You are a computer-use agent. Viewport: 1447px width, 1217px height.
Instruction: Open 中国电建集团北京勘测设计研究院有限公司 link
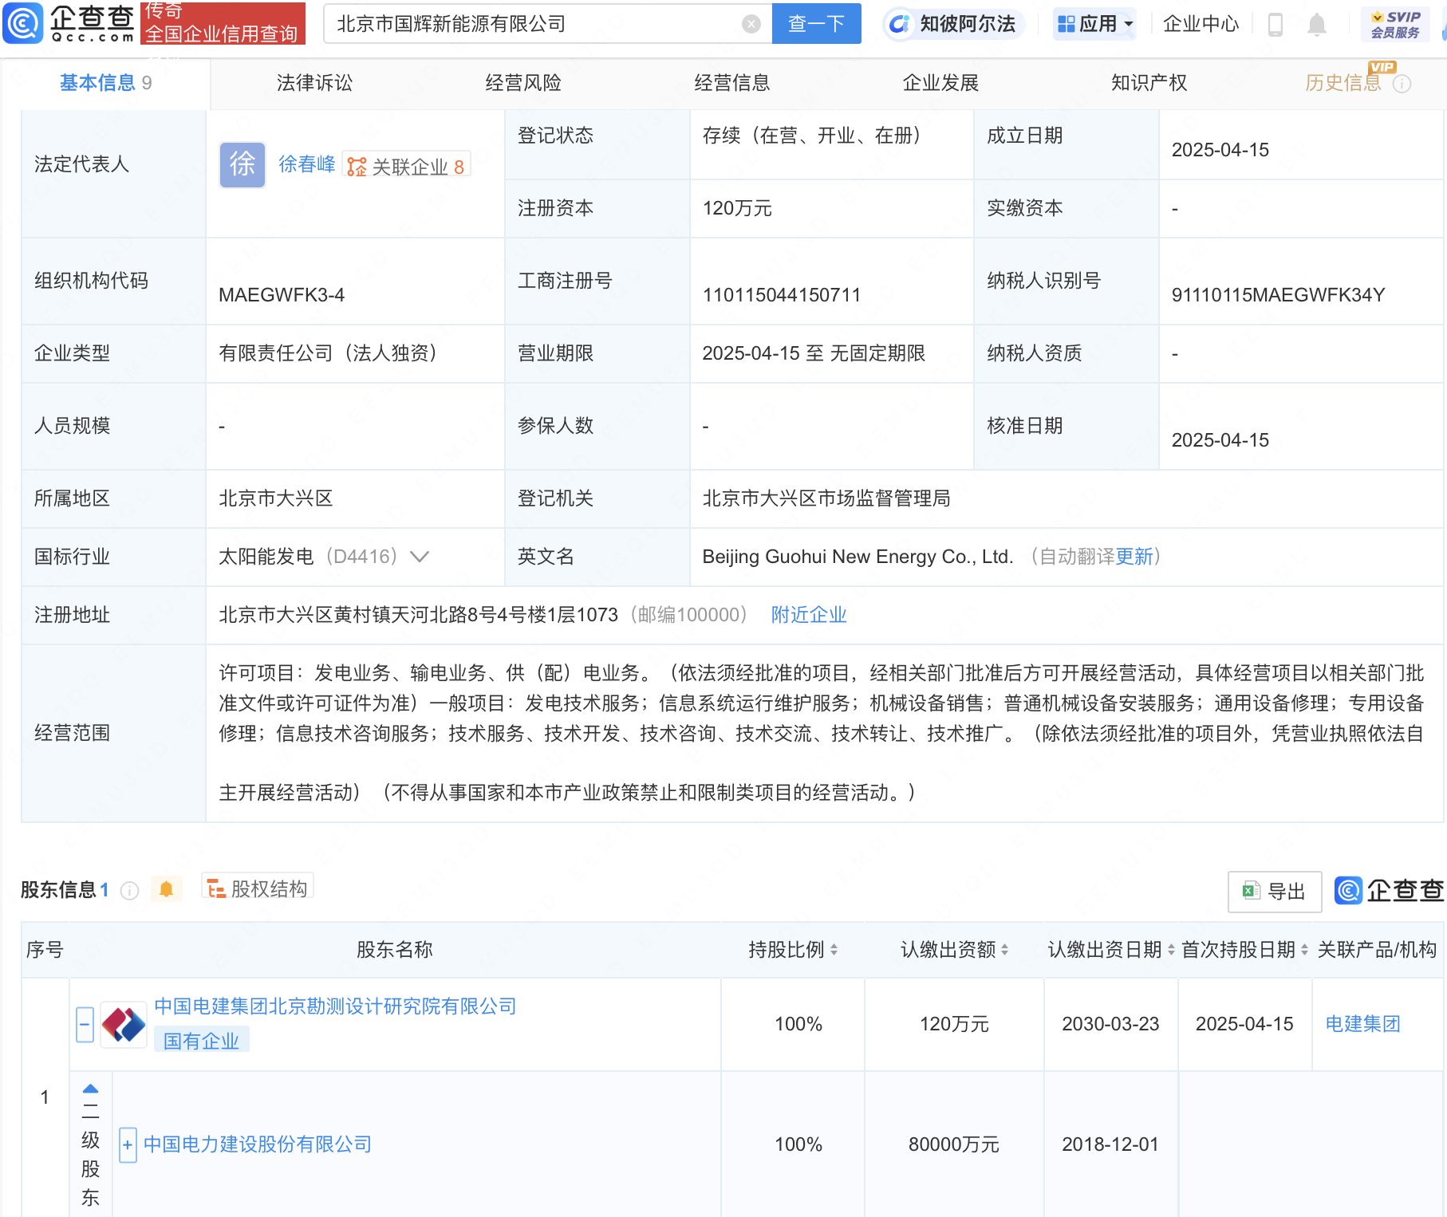pyautogui.click(x=335, y=1006)
